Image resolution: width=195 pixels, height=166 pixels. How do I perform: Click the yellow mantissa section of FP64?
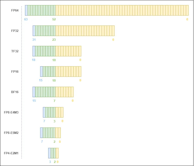click(x=122, y=10)
